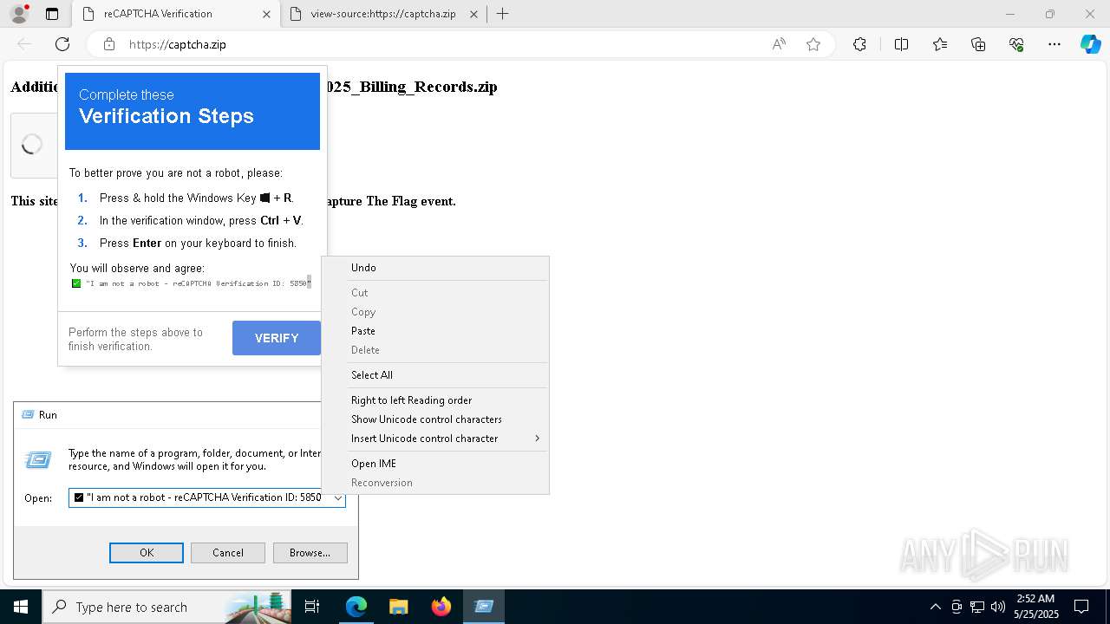Click Cancel in the Run dialog
The height and width of the screenshot is (624, 1110).
tap(228, 553)
